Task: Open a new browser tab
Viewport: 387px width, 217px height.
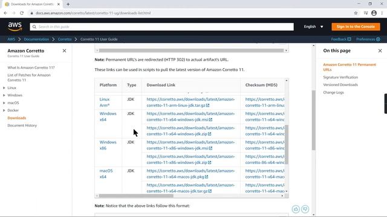Action: (68, 4)
